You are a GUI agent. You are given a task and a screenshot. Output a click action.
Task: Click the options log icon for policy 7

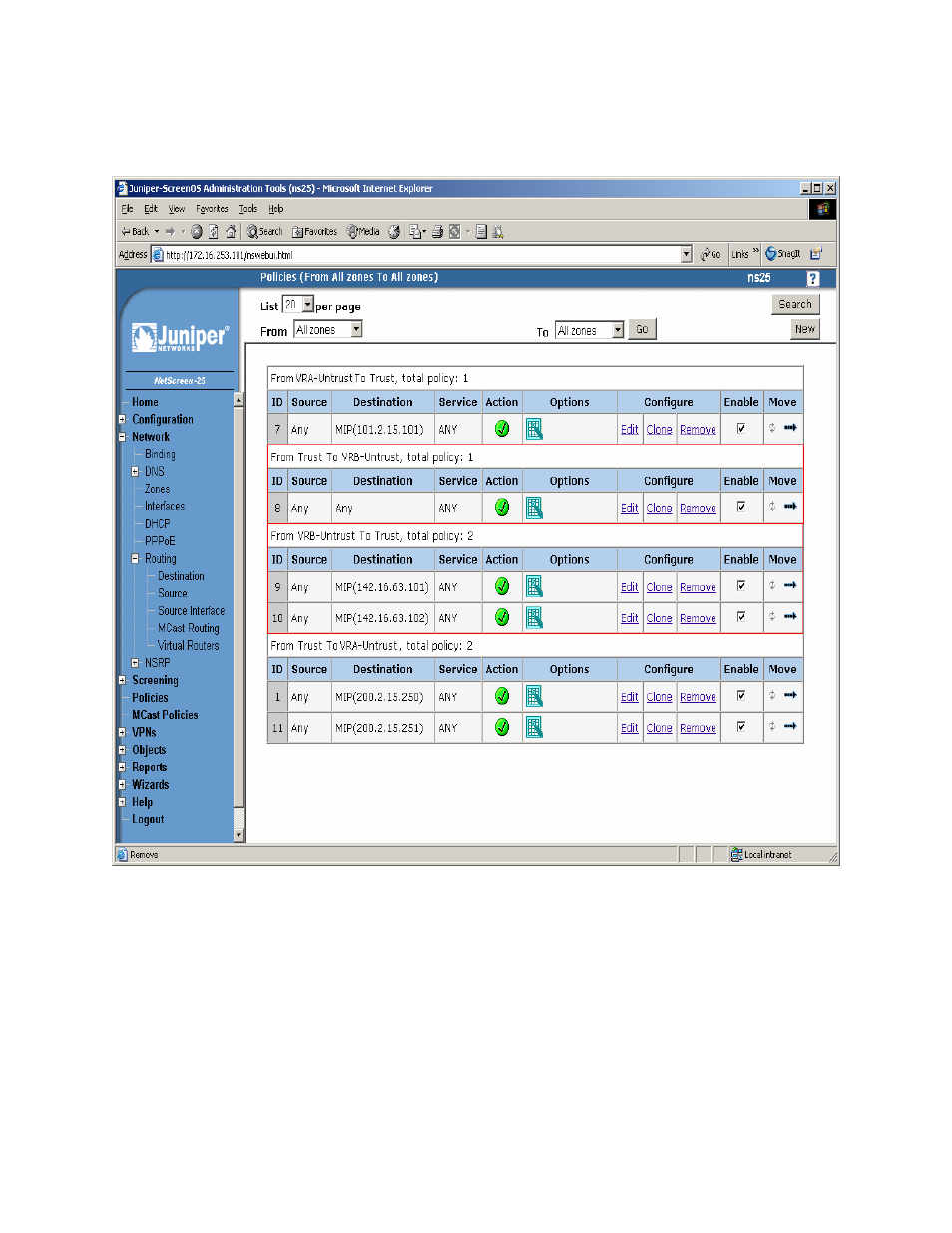point(535,429)
